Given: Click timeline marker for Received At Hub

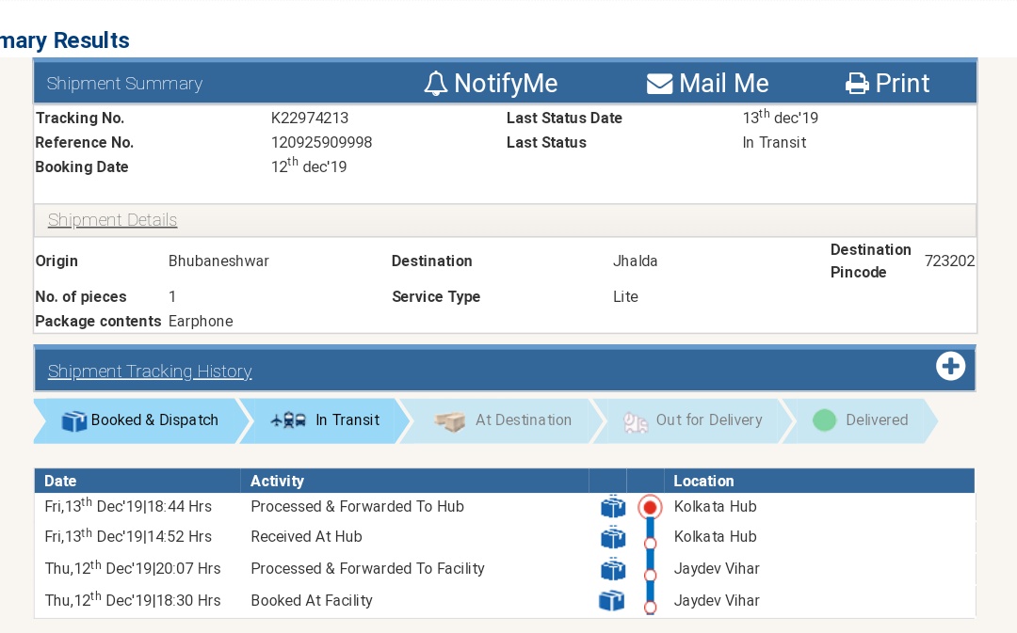Looking at the screenshot, I should pyautogui.click(x=650, y=544).
